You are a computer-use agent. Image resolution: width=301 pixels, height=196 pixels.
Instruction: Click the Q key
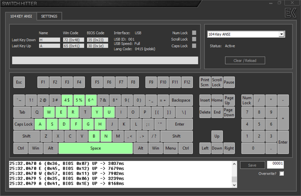37,112
